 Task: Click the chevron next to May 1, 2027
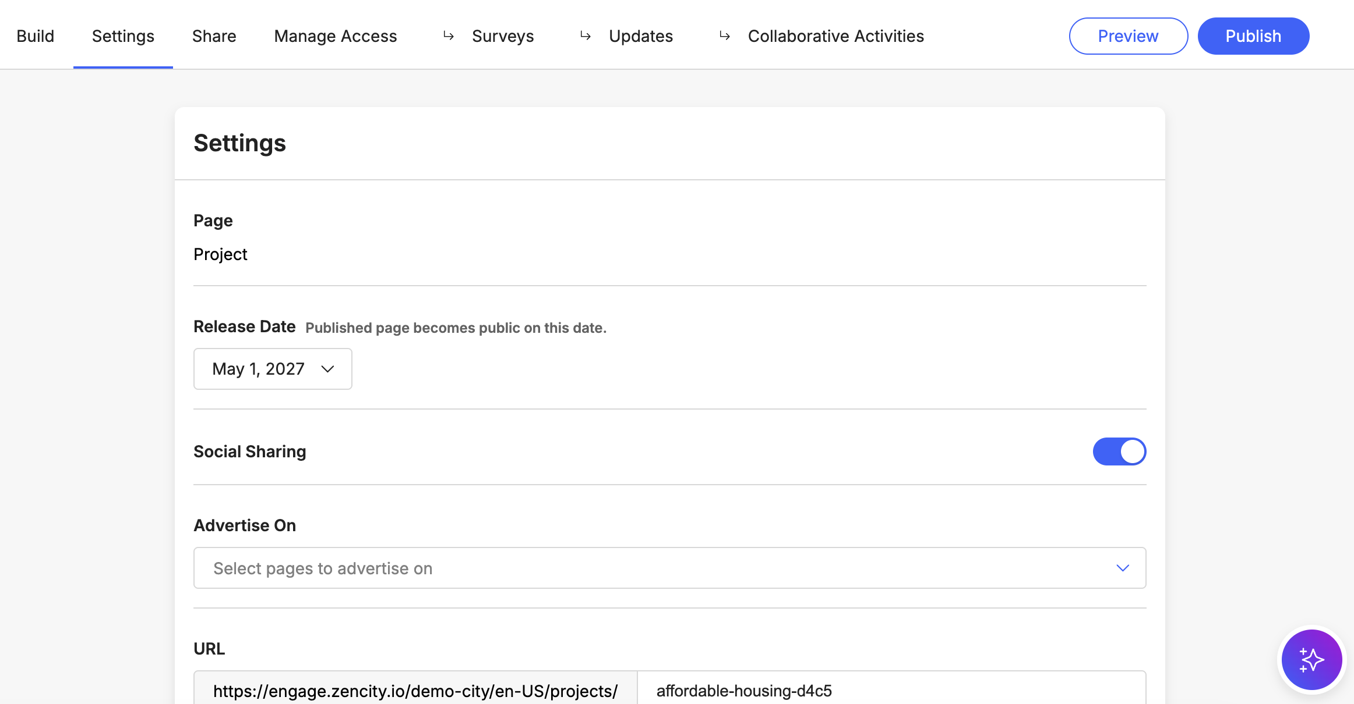click(327, 369)
